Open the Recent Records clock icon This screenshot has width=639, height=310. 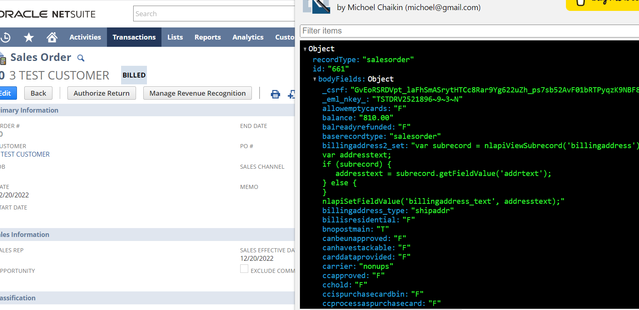[x=5, y=38]
